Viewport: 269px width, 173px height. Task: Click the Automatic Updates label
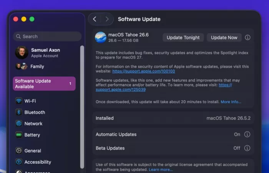(x=116, y=135)
